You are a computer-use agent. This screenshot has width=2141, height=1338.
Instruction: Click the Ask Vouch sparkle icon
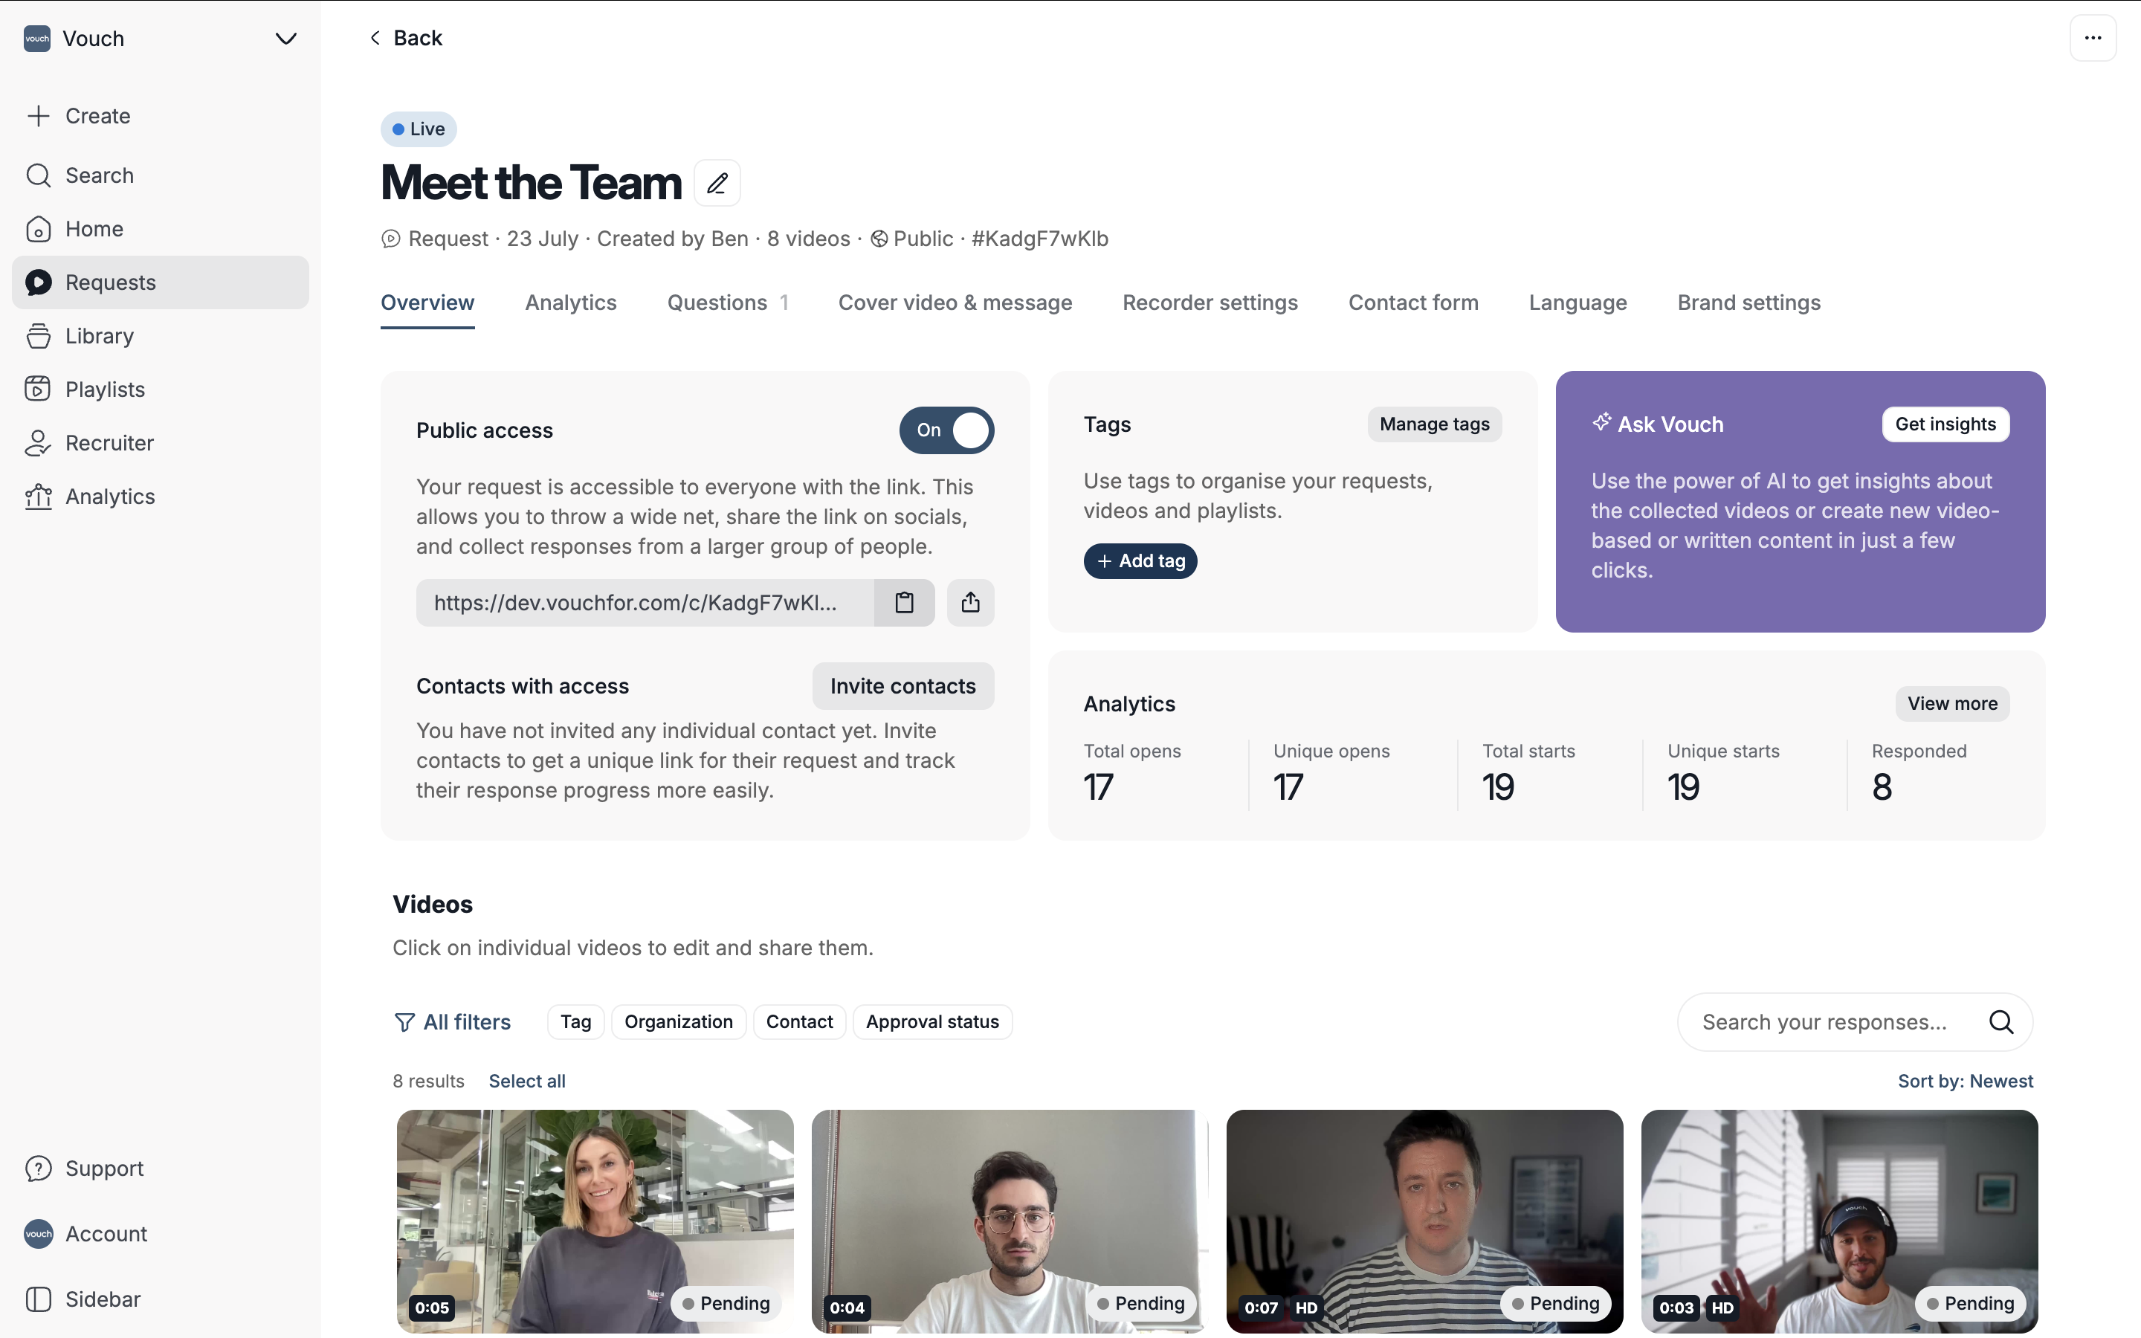pos(1601,422)
